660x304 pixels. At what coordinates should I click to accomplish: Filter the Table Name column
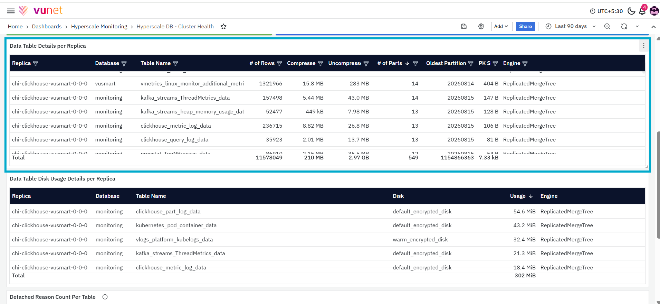coord(175,63)
